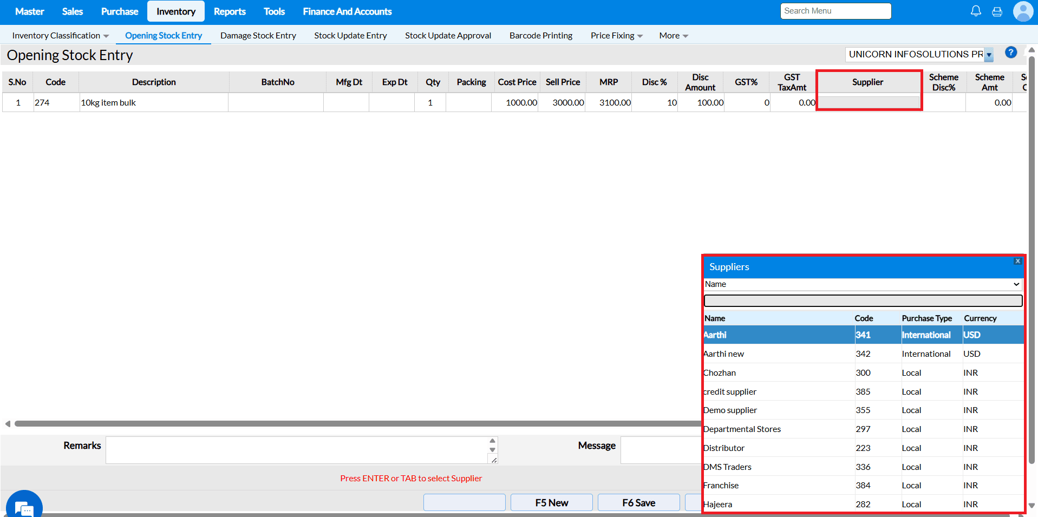This screenshot has height=517, width=1038.
Task: Select Distributor supplier row
Action: click(x=863, y=448)
